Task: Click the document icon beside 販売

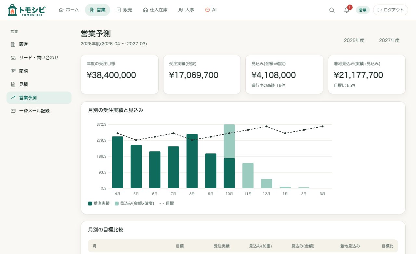Action: [119, 10]
